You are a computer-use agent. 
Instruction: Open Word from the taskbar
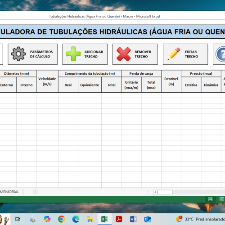[133, 219]
